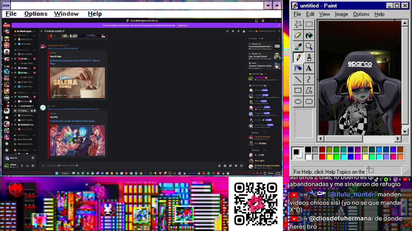
Task: Open threads icon in Discord channel header
Action: (227, 31)
